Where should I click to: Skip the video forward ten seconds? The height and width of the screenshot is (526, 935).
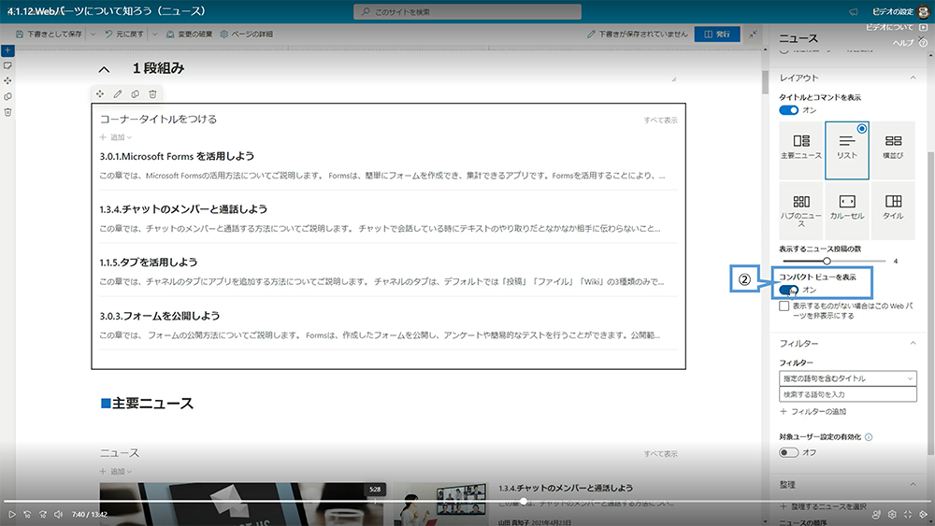[43, 514]
